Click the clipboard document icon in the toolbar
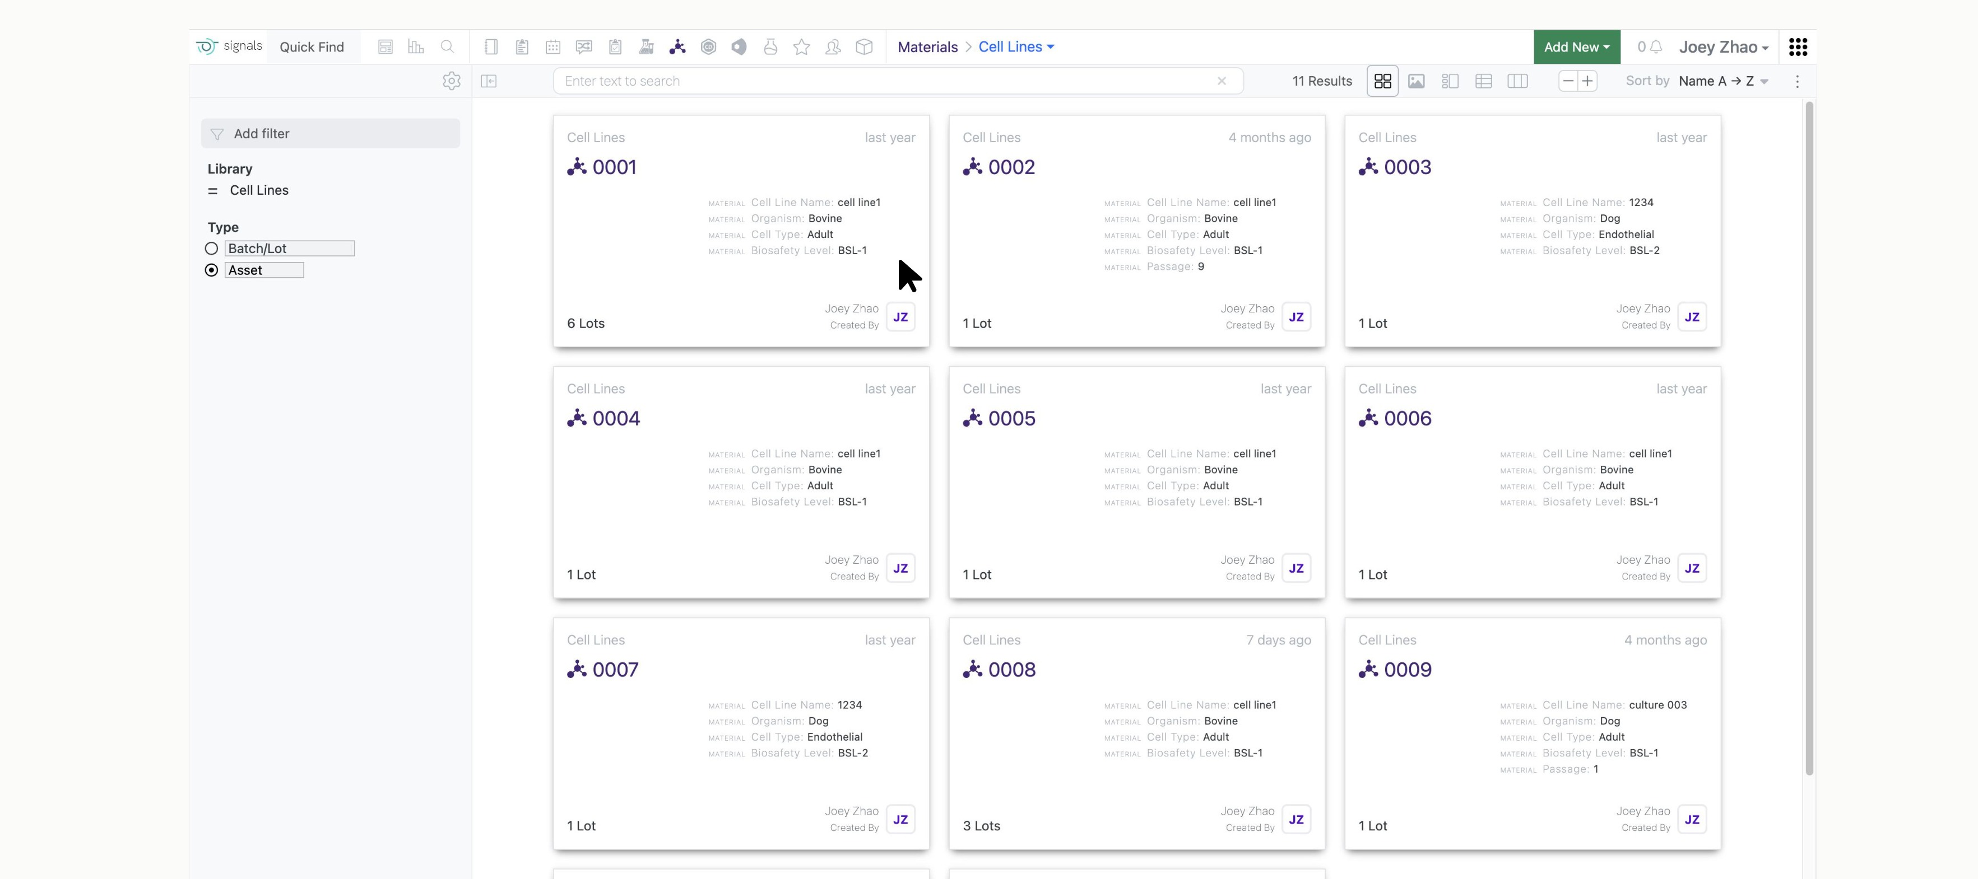1978x879 pixels. point(522,47)
